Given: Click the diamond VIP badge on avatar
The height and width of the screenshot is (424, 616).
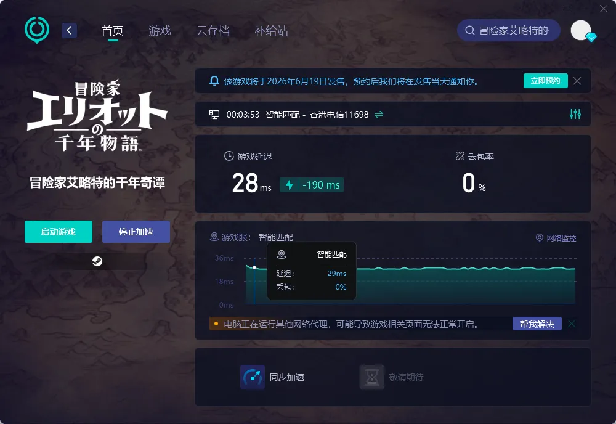Looking at the screenshot, I should coord(591,38).
